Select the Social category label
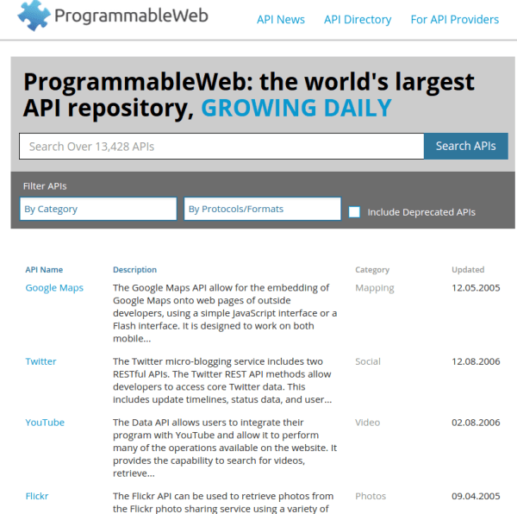The width and height of the screenshot is (517, 514). tap(368, 361)
